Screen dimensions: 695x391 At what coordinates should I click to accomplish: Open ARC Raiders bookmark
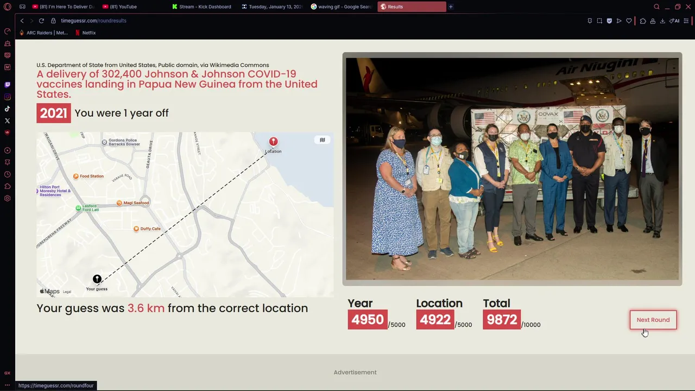[43, 33]
